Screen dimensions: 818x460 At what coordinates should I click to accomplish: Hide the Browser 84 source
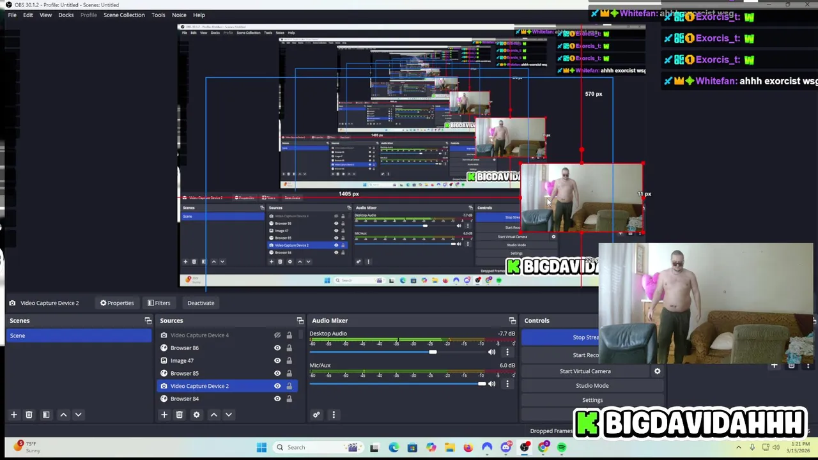(277, 399)
